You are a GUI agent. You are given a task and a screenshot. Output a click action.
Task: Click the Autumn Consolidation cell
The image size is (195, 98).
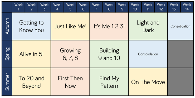tap(181, 26)
